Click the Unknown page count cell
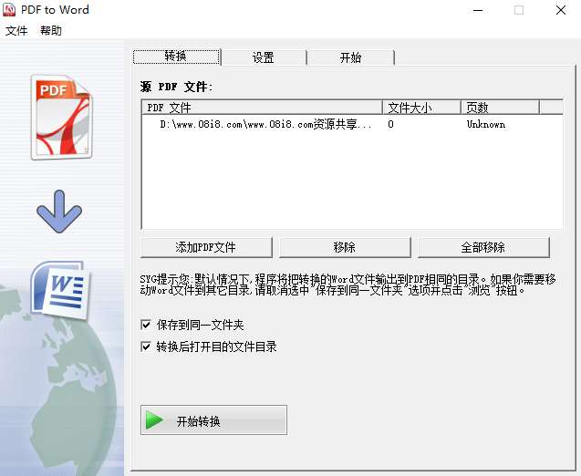This screenshot has height=476, width=581. pyautogui.click(x=486, y=124)
